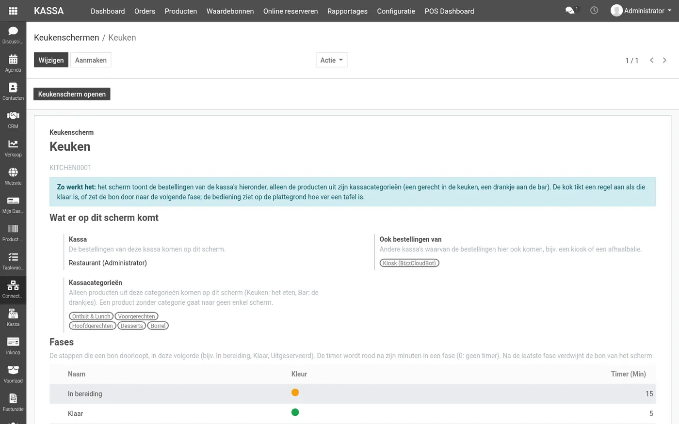Open the Mijn Dashboard app icon
This screenshot has width=679, height=424.
[x=13, y=204]
